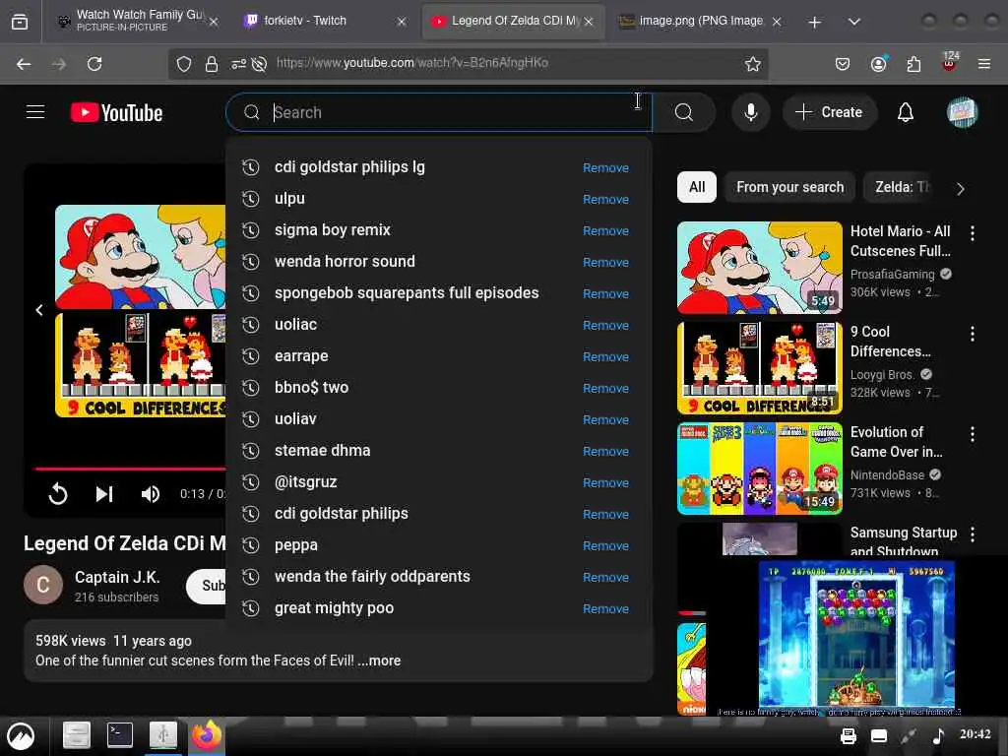The height and width of the screenshot is (756, 1008).
Task: Toggle the autoplay blocked icon in address bar
Action: (259, 64)
